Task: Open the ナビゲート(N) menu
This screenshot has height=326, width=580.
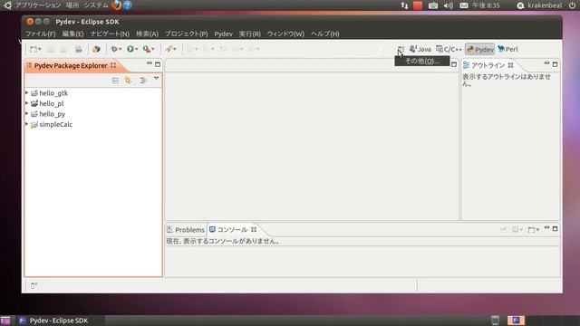Action: [x=110, y=34]
